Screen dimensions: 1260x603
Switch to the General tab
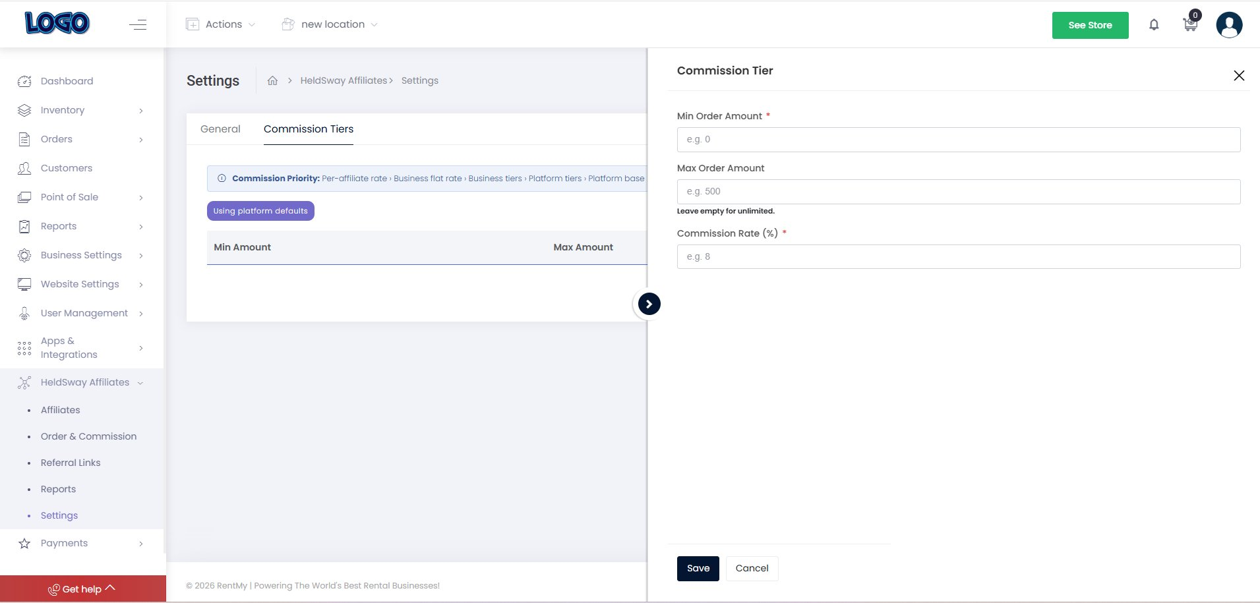[x=220, y=129]
